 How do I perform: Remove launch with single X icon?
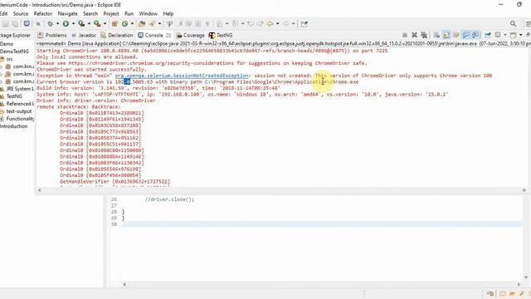pyautogui.click(x=414, y=35)
